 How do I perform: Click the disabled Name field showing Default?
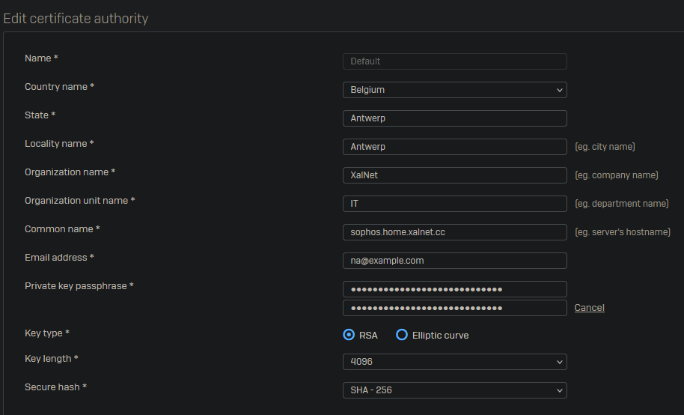coord(454,61)
